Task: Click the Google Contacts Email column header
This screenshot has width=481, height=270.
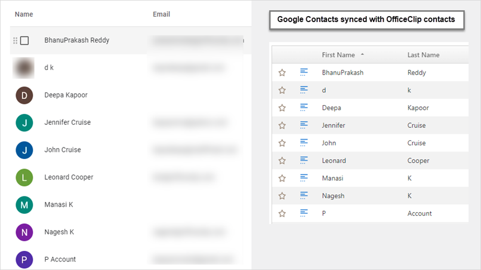Action: click(161, 14)
